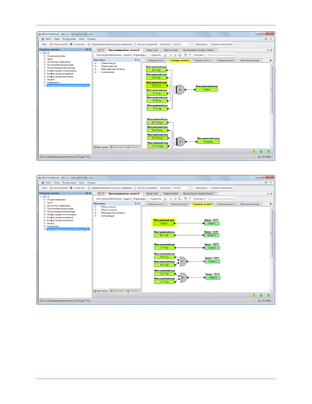Image resolution: width=312 pixels, height=404 pixels.
Task: Close the Ввод-вывод panel in lower window
Action: point(139,203)
